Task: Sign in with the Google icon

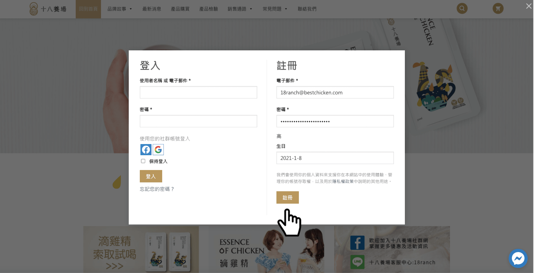Action: (x=158, y=150)
